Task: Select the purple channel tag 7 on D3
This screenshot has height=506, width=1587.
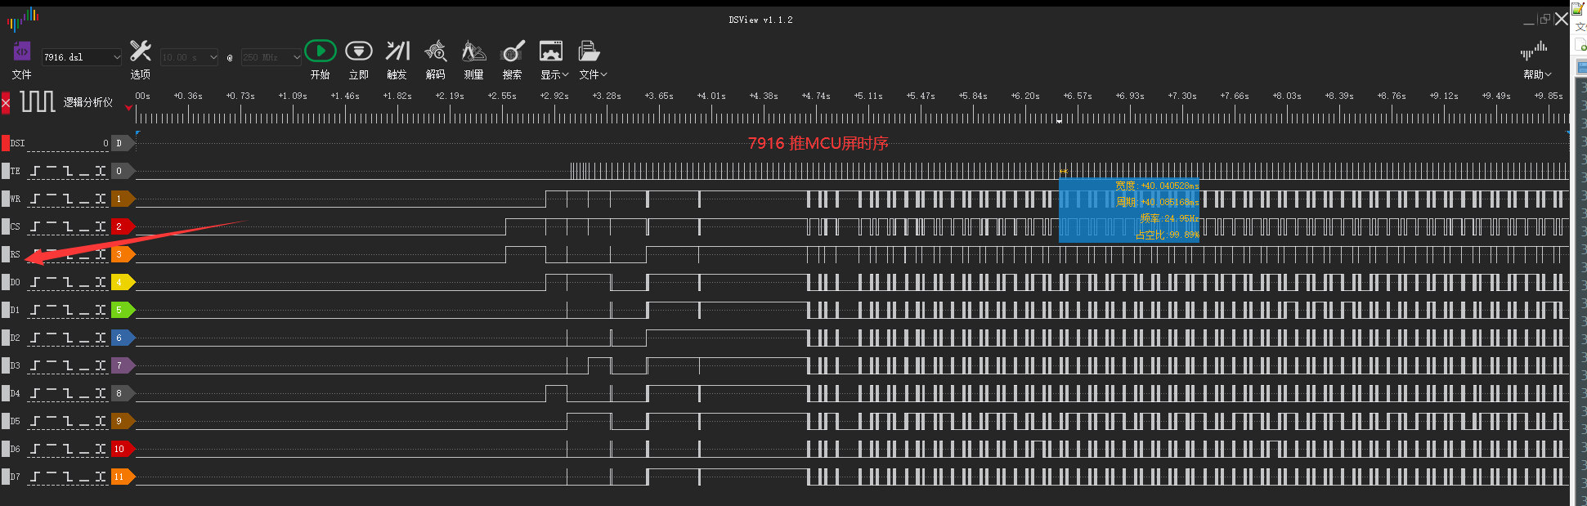Action: [123, 365]
